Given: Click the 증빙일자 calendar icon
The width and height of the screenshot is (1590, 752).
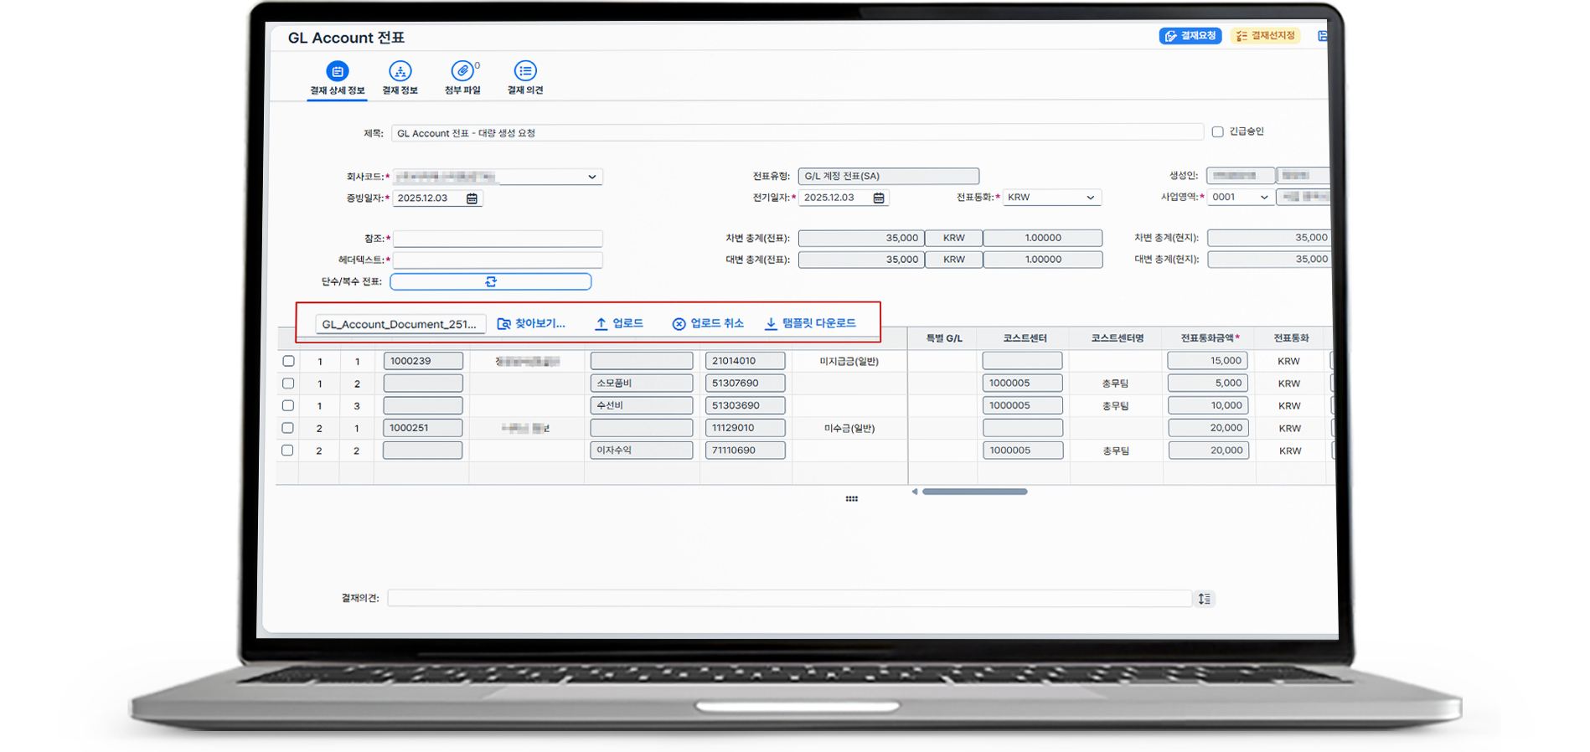Looking at the screenshot, I should (x=472, y=198).
